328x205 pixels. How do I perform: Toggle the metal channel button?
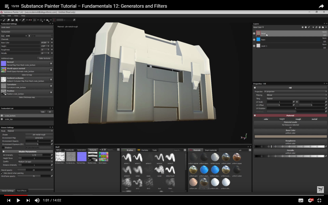314,119
